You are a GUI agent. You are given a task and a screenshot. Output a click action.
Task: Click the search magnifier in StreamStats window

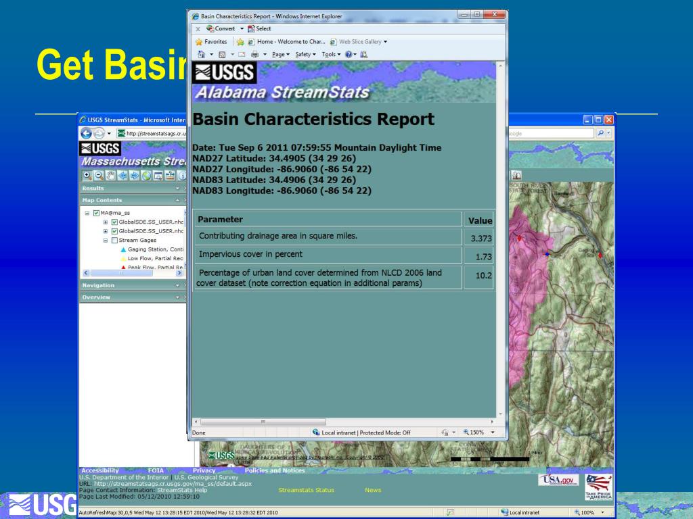coord(601,133)
